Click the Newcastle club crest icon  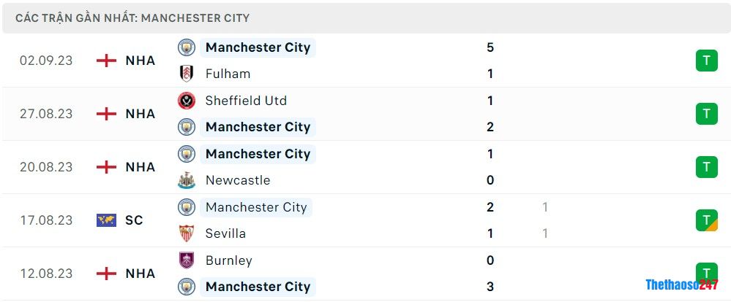tap(187, 180)
